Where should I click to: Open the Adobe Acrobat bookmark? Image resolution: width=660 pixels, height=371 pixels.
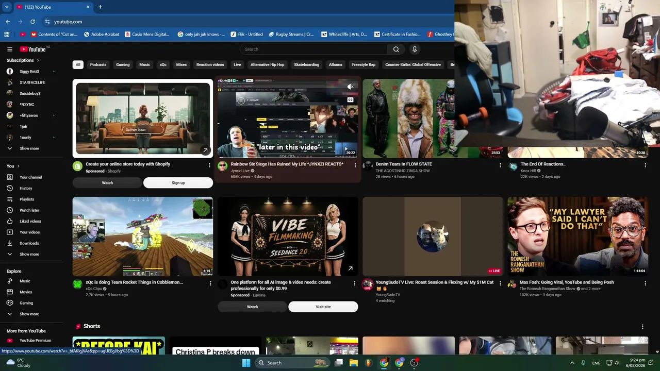[x=101, y=35]
